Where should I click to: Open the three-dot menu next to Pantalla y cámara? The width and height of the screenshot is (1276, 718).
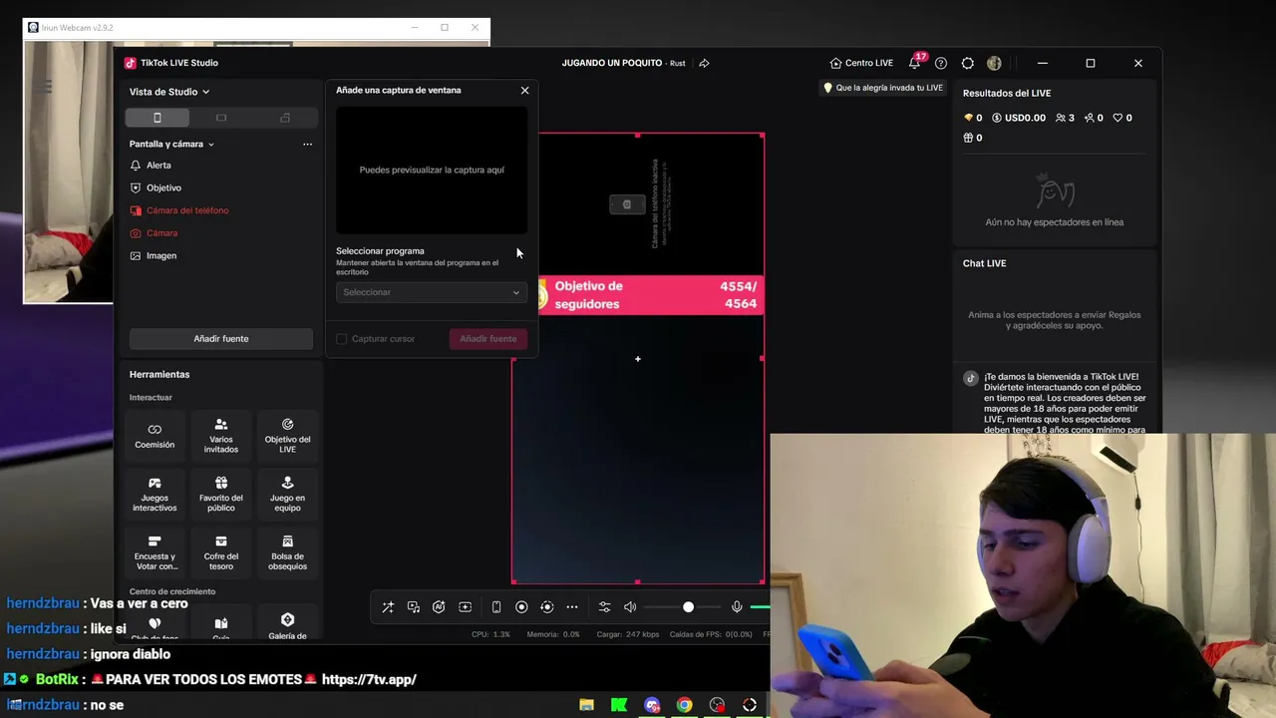tap(307, 144)
